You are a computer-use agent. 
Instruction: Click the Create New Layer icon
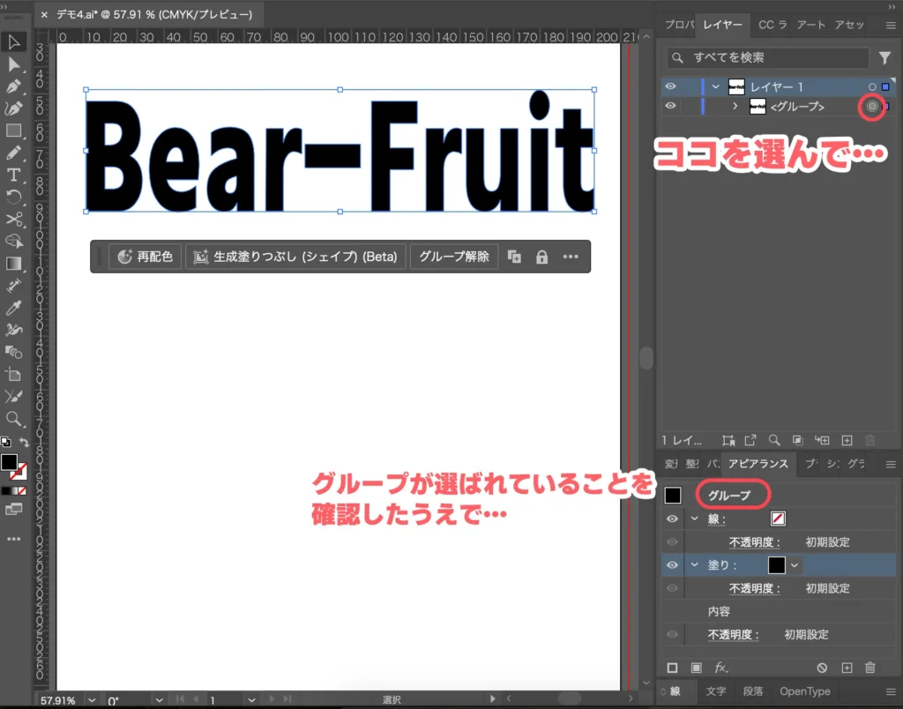(x=847, y=440)
